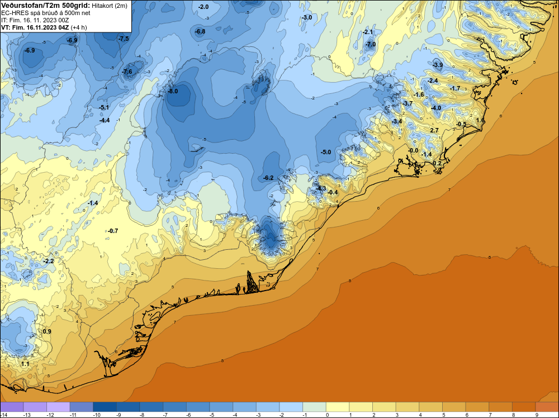559x418 pixels.
Task: Select the -5.1 temperature label
Action: [104, 107]
